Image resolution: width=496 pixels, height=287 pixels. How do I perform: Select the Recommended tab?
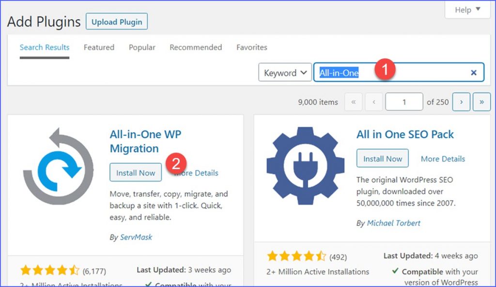pos(196,48)
